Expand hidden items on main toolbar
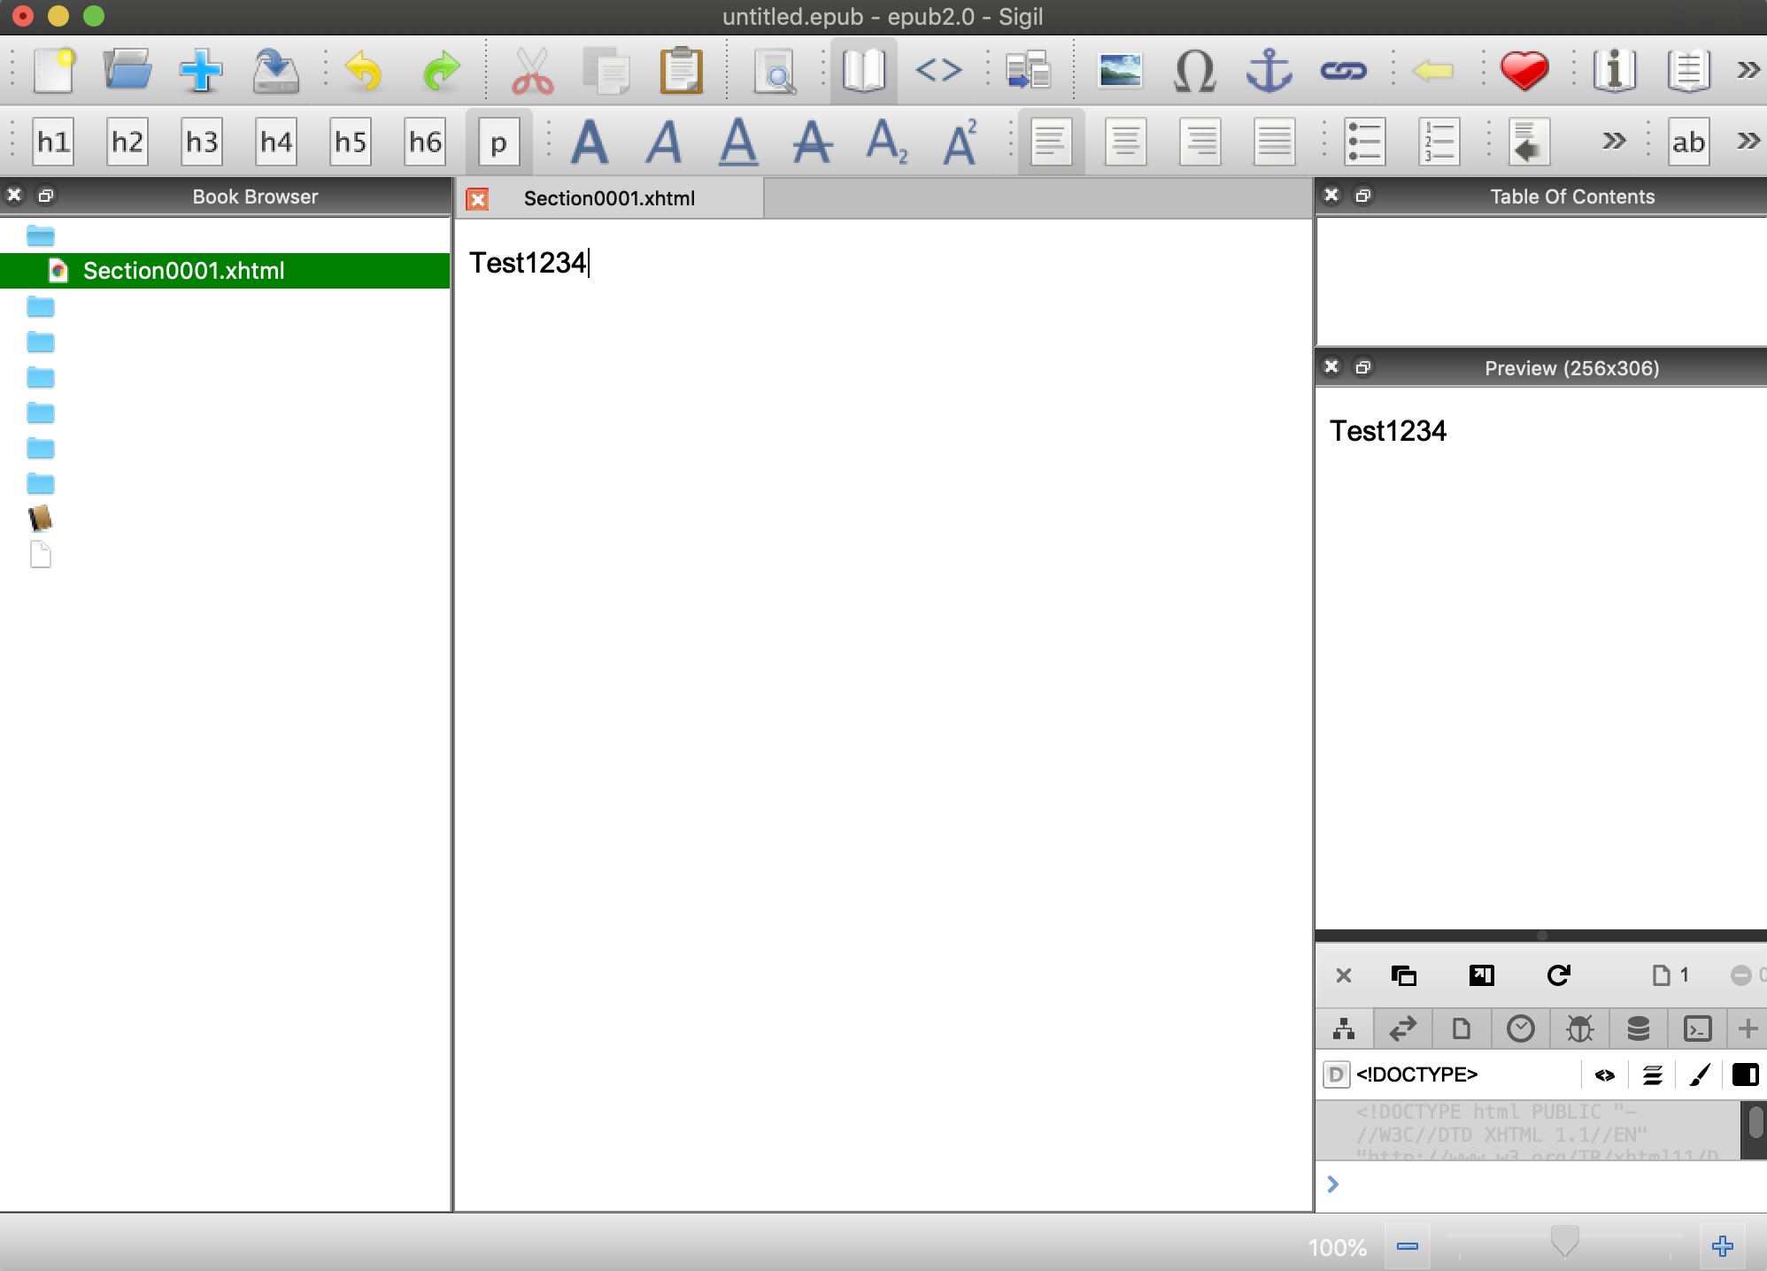Viewport: 1767px width, 1271px height. (x=1748, y=70)
